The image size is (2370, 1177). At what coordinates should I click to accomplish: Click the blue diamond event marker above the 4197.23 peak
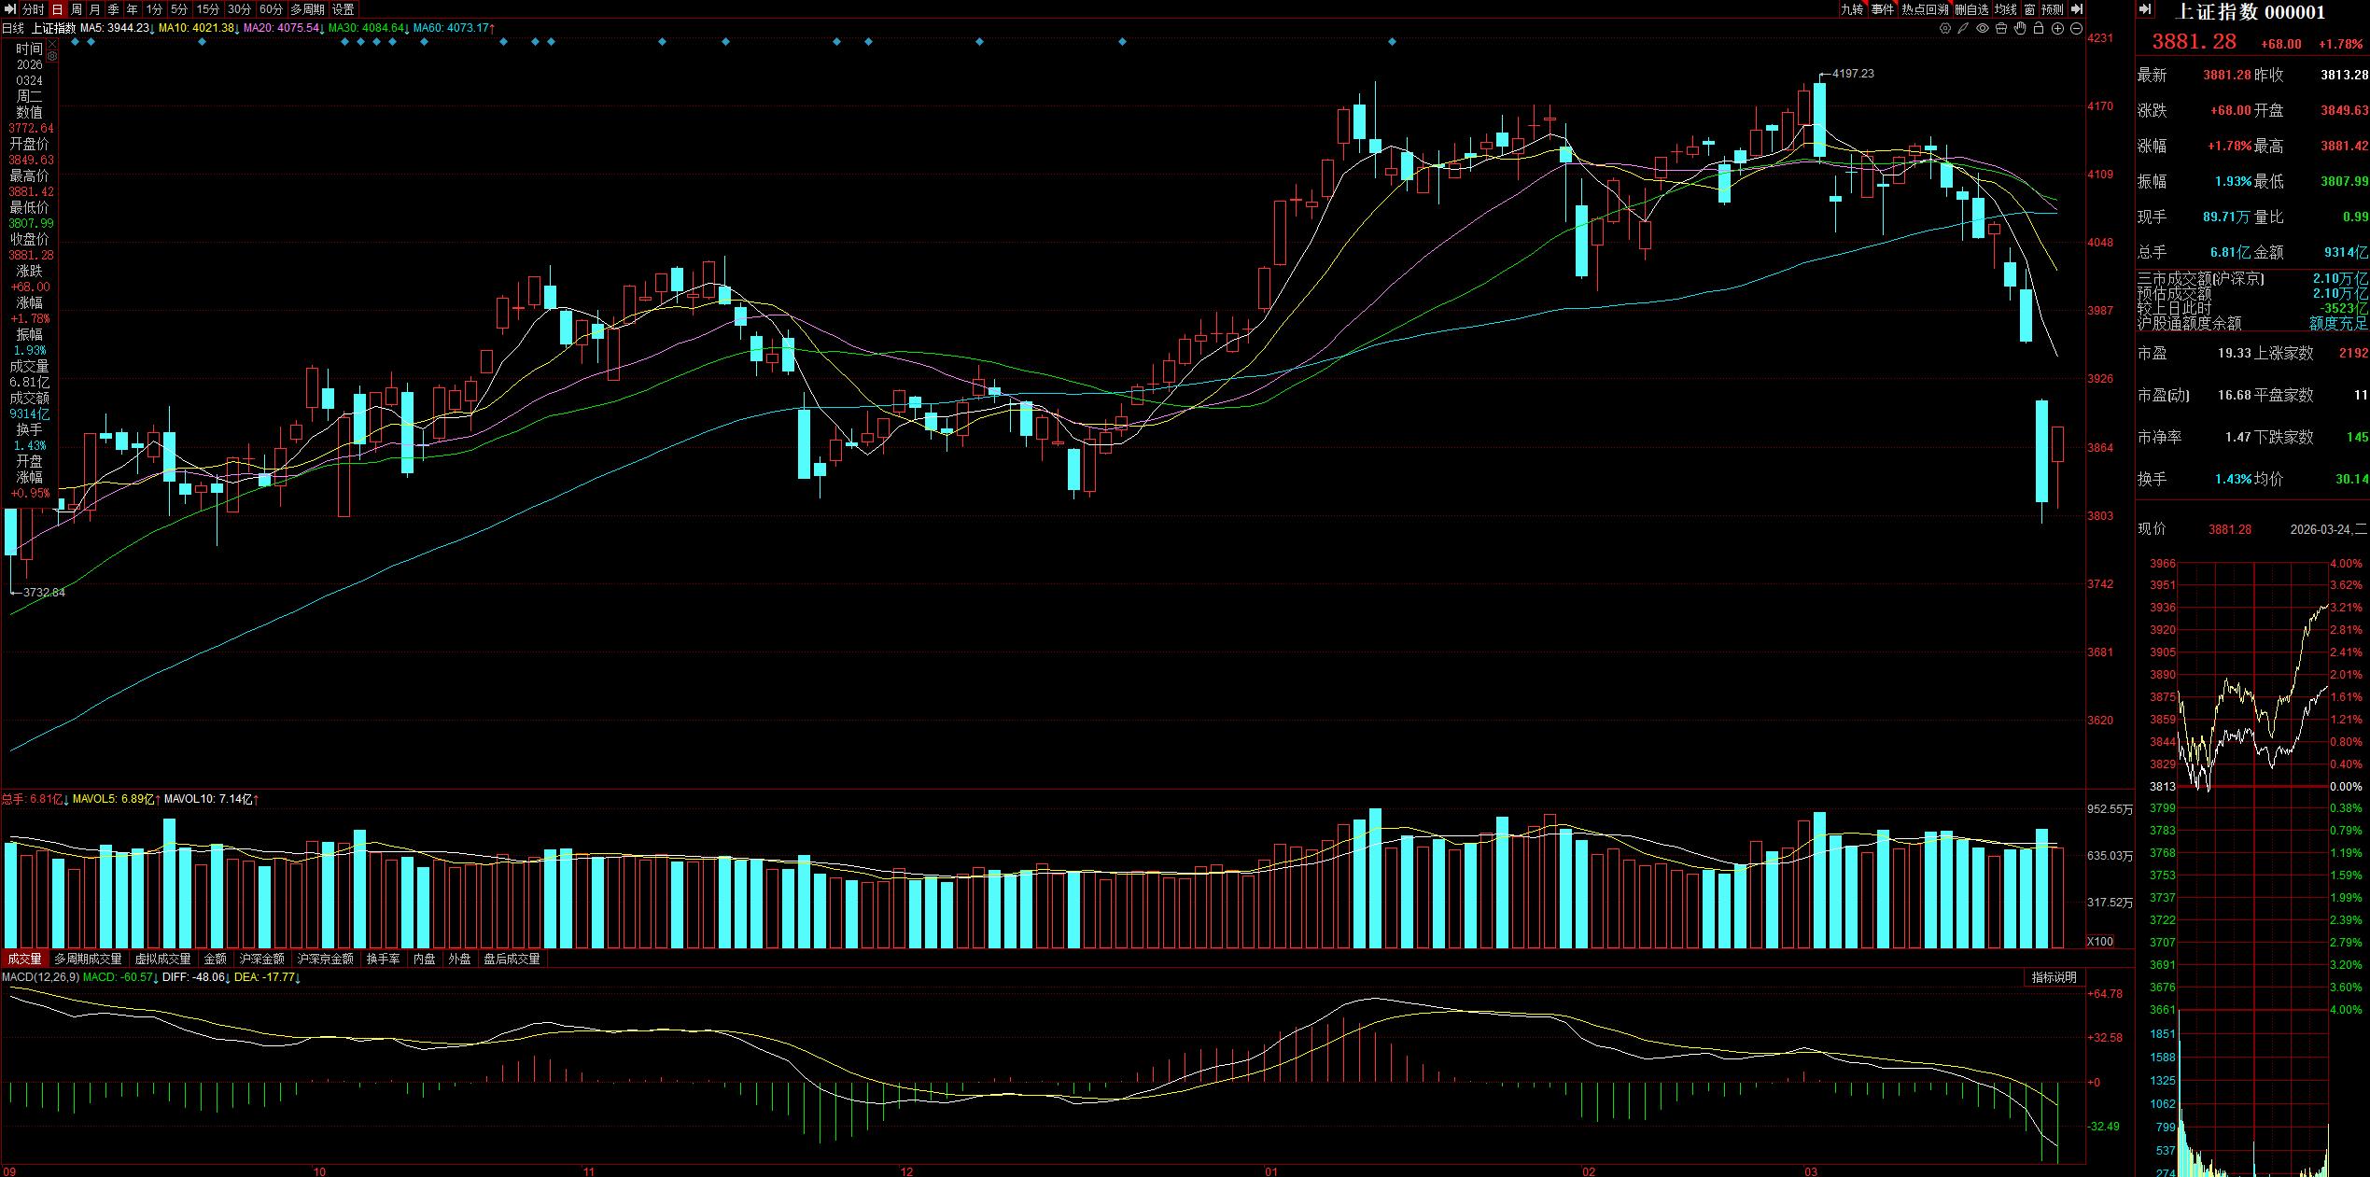pyautogui.click(x=1393, y=42)
